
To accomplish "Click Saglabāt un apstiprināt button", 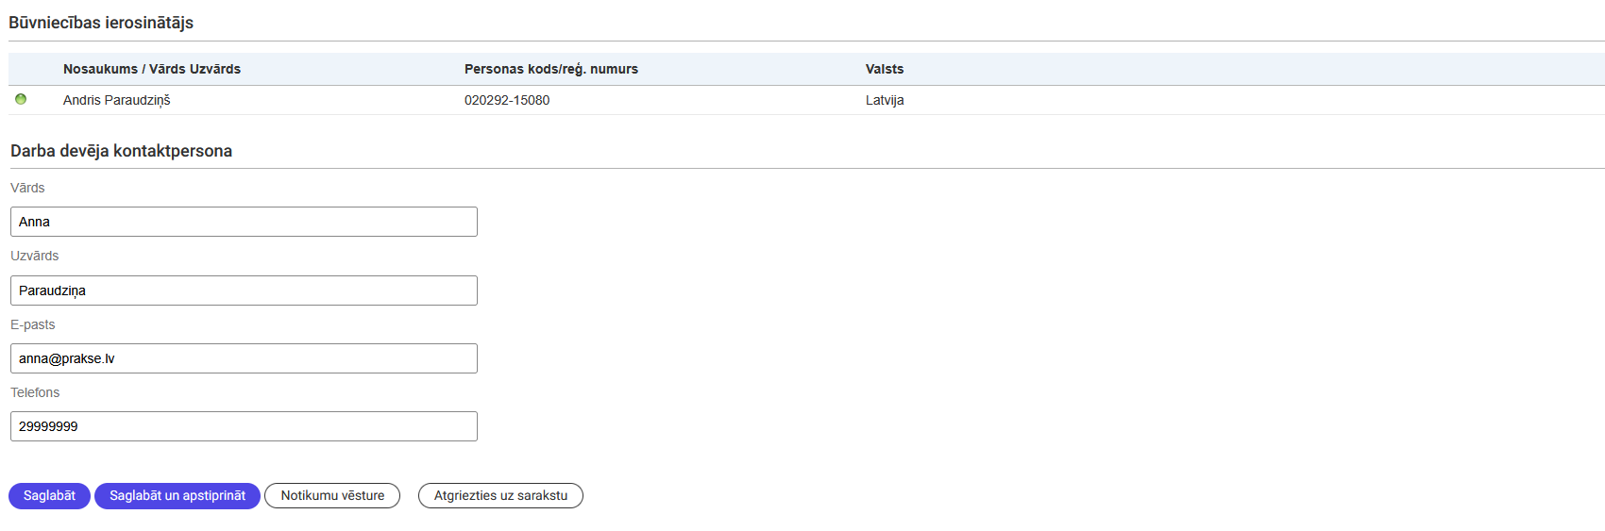I will (177, 496).
